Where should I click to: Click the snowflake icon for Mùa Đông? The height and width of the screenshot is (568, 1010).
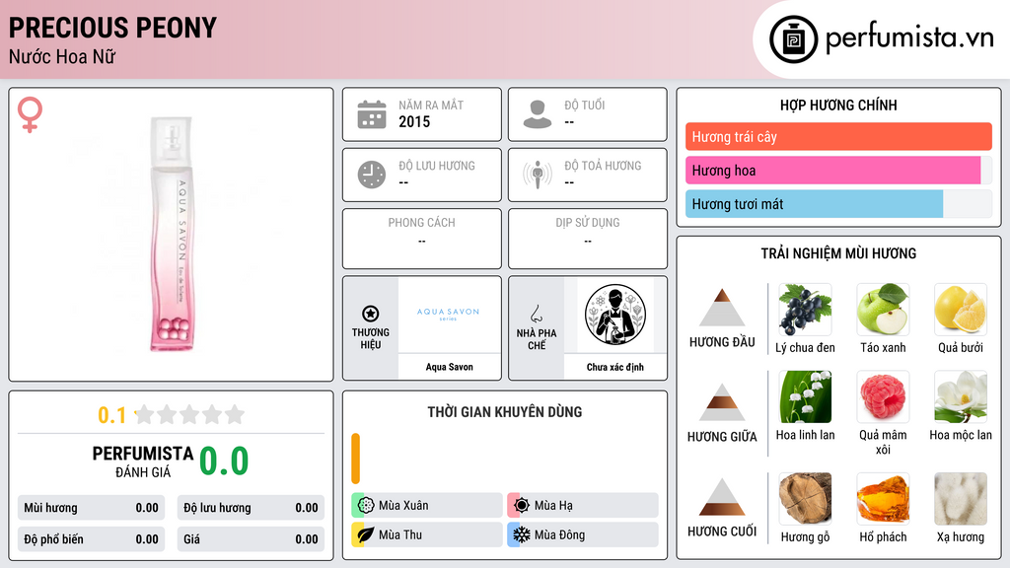click(522, 534)
